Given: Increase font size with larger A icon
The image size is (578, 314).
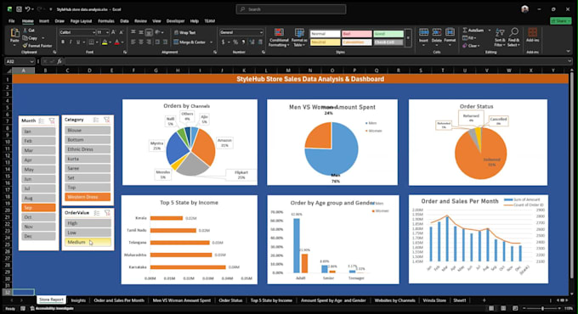Looking at the screenshot, I should (x=113, y=32).
